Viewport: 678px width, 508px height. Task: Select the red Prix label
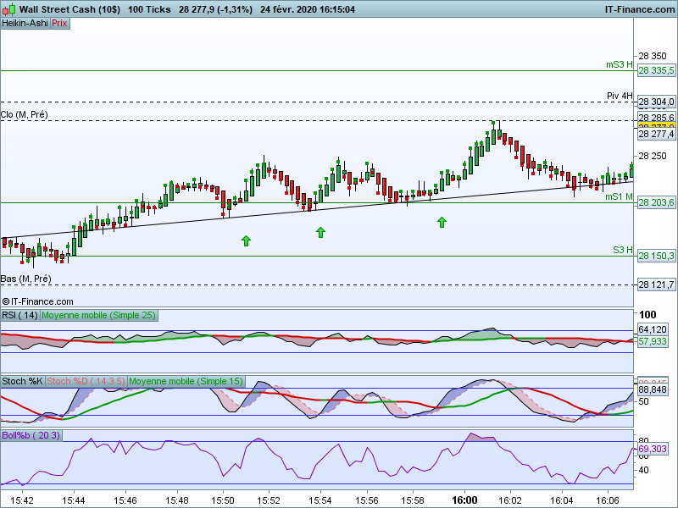pyautogui.click(x=59, y=24)
